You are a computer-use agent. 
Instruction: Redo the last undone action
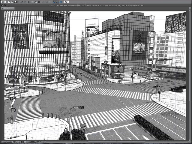coord(25,2)
